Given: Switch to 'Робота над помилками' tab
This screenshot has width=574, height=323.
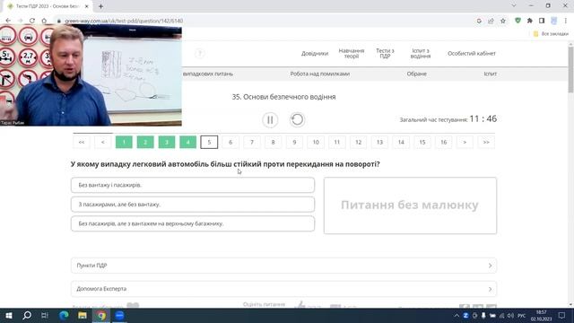Looking at the screenshot, I should click(319, 74).
